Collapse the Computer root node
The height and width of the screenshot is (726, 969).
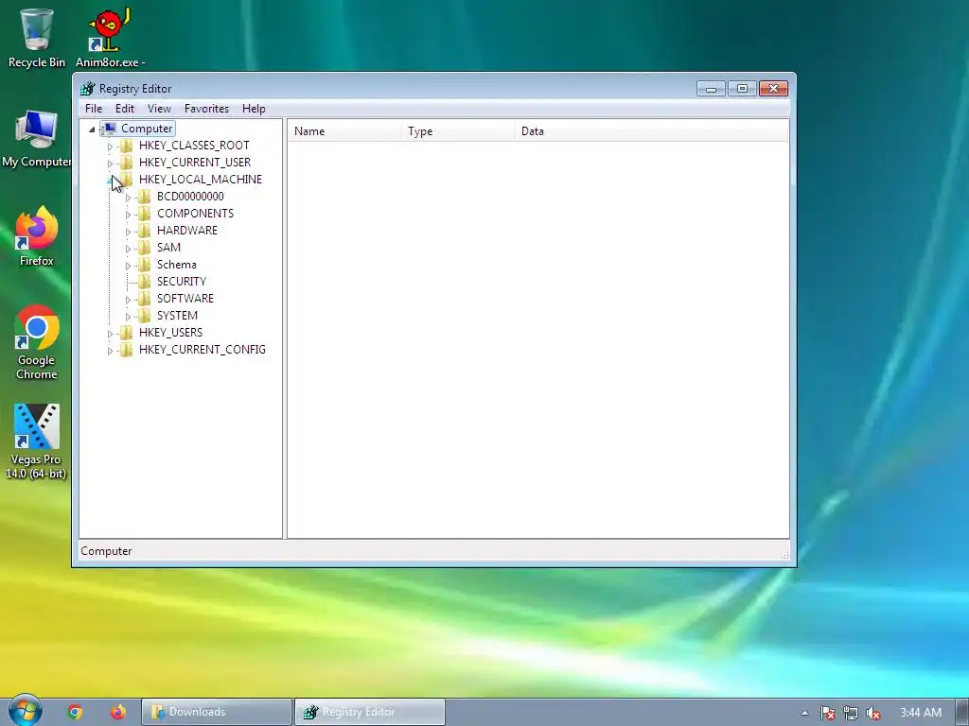[92, 129]
